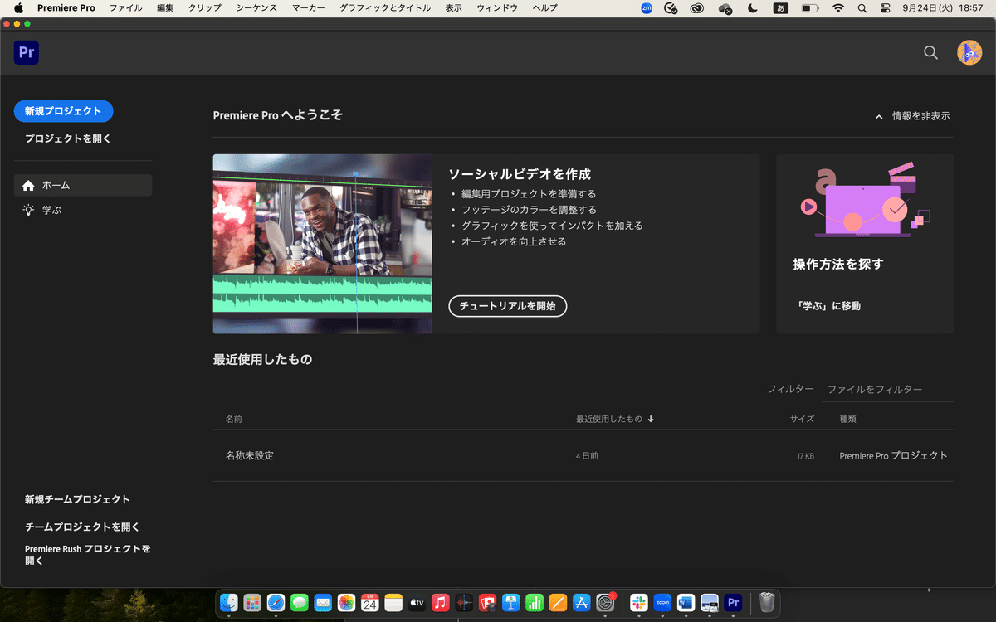Image resolution: width=996 pixels, height=622 pixels.
Task: Open the ウィンドウ menu
Action: click(x=497, y=8)
